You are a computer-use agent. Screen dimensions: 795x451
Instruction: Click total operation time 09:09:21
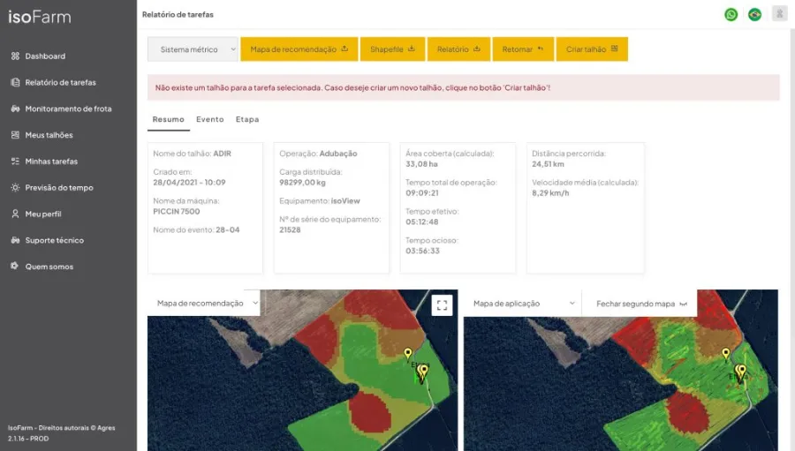click(x=422, y=193)
